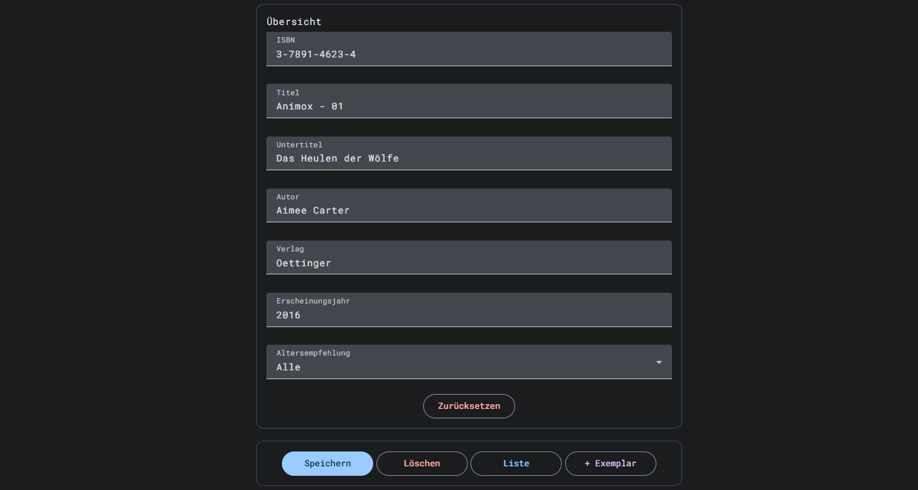This screenshot has width=918, height=490.
Task: Click the Übersicht section heading
Action: pos(294,22)
